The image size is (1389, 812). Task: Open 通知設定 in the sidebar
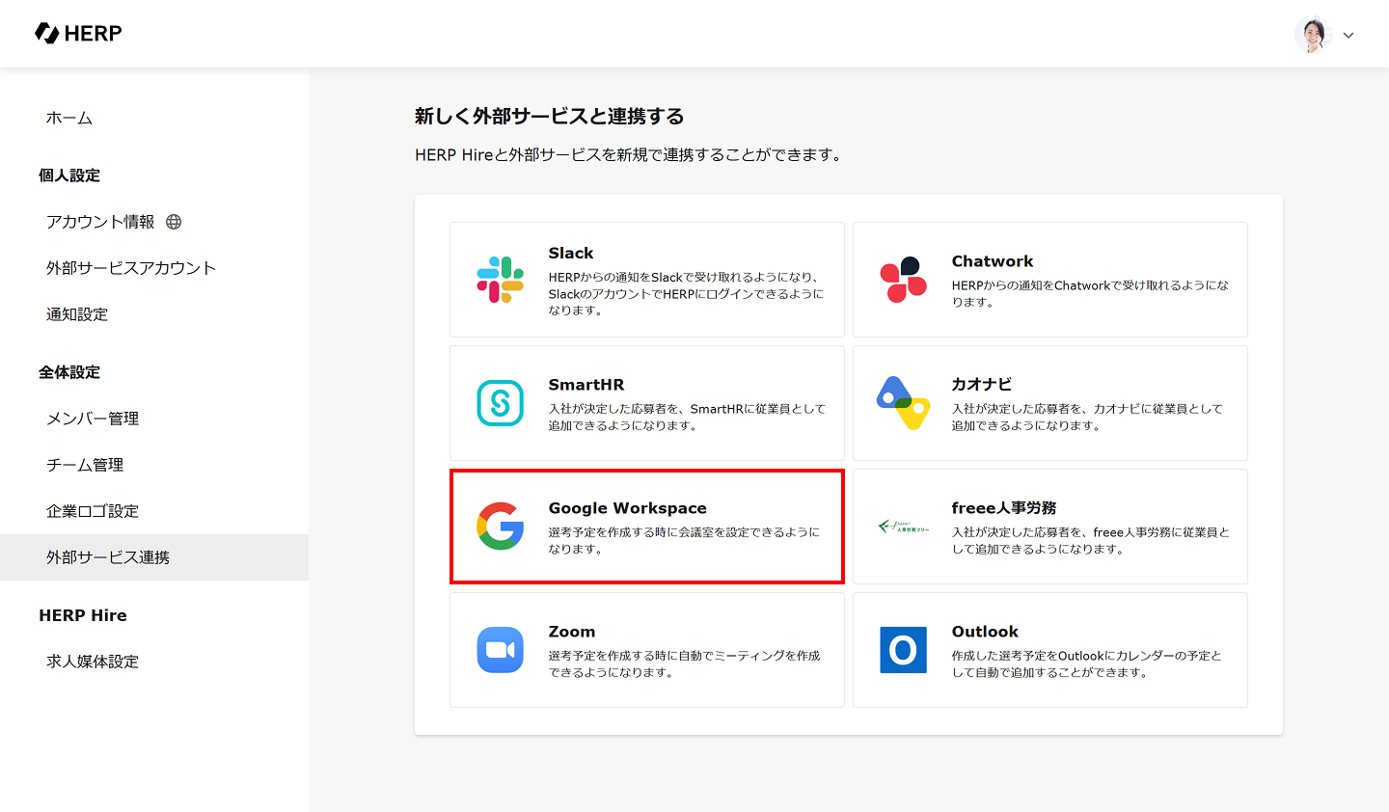point(77,314)
